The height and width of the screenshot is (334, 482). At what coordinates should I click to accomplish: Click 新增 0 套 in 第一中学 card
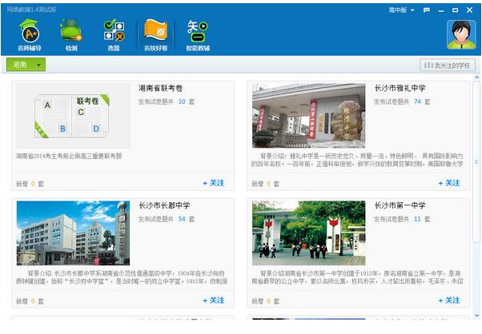[265, 301]
